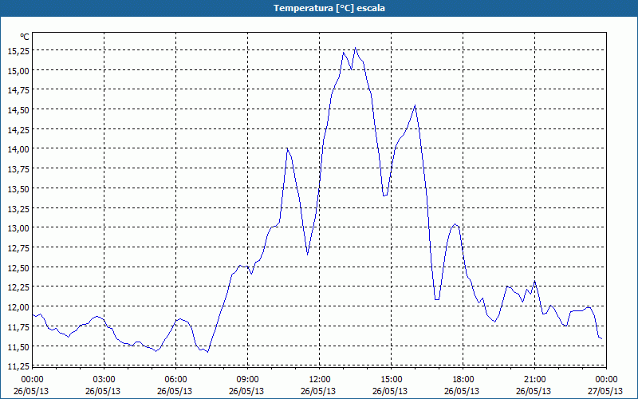Select the 12,75 y-axis label

[18, 248]
